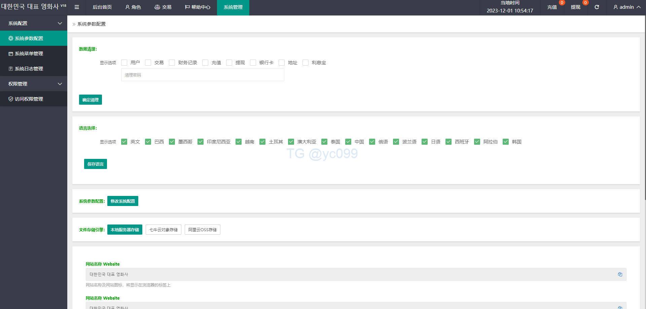
Task: Click the 清理密码 input field
Action: (203, 75)
